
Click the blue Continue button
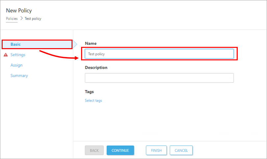click(x=120, y=150)
